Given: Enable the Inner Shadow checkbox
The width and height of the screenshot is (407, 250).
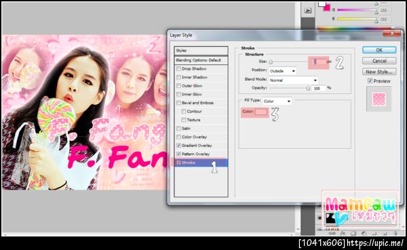Looking at the screenshot, I should pos(178,77).
